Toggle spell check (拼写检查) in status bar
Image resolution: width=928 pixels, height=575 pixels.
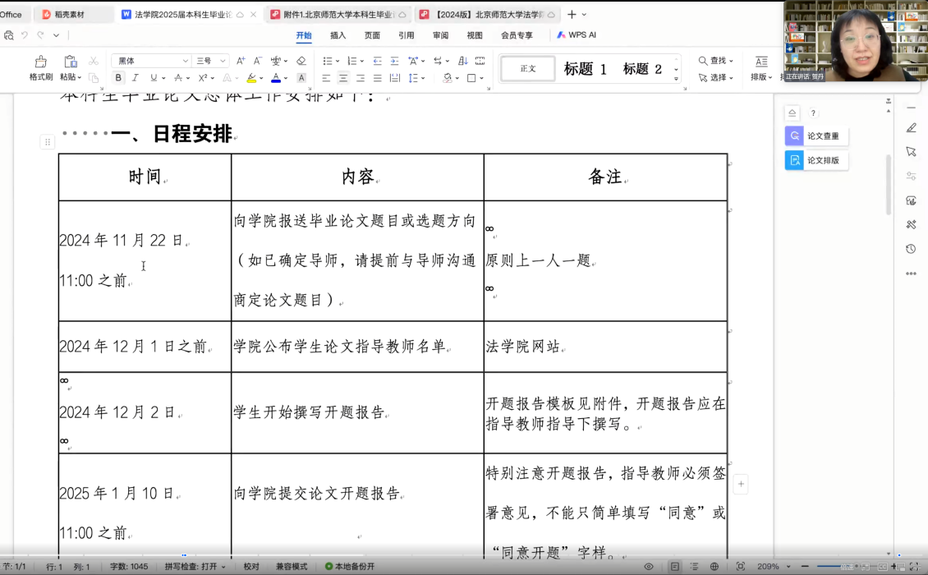(195, 567)
